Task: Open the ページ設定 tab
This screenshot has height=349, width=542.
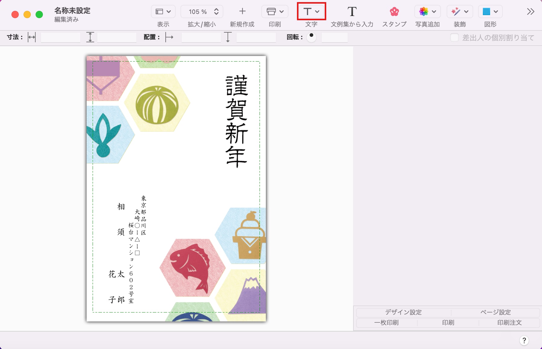Action: (496, 312)
